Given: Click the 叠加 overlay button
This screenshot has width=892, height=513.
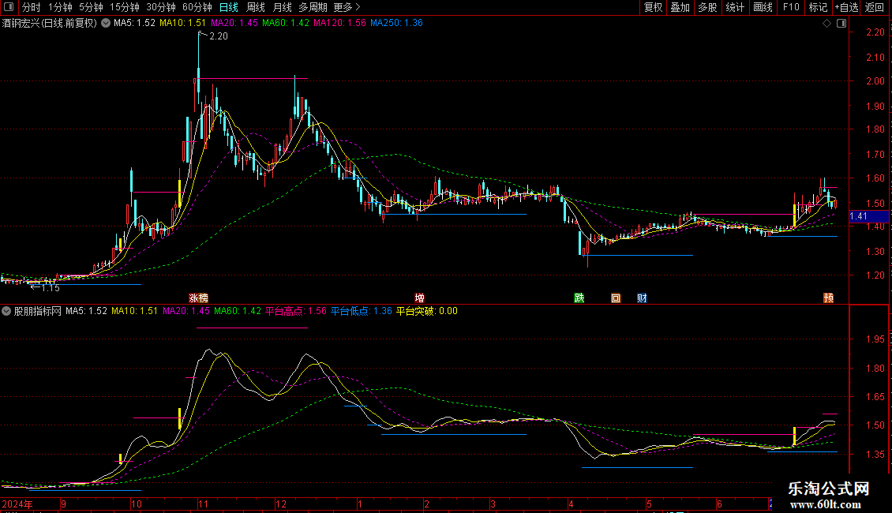Looking at the screenshot, I should [680, 7].
